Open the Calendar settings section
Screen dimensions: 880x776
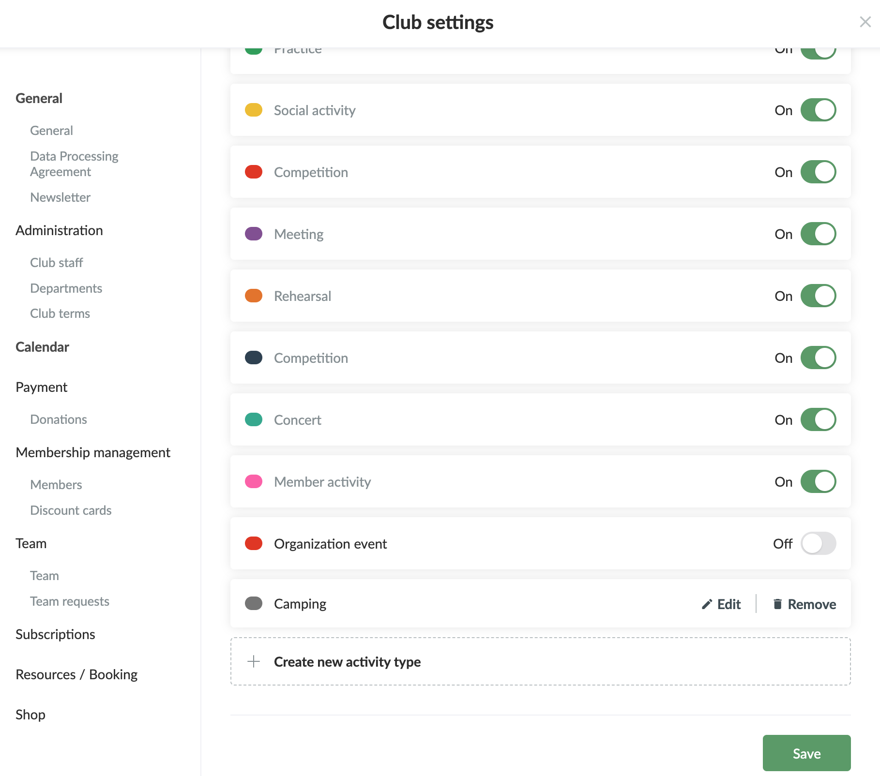[x=43, y=347]
